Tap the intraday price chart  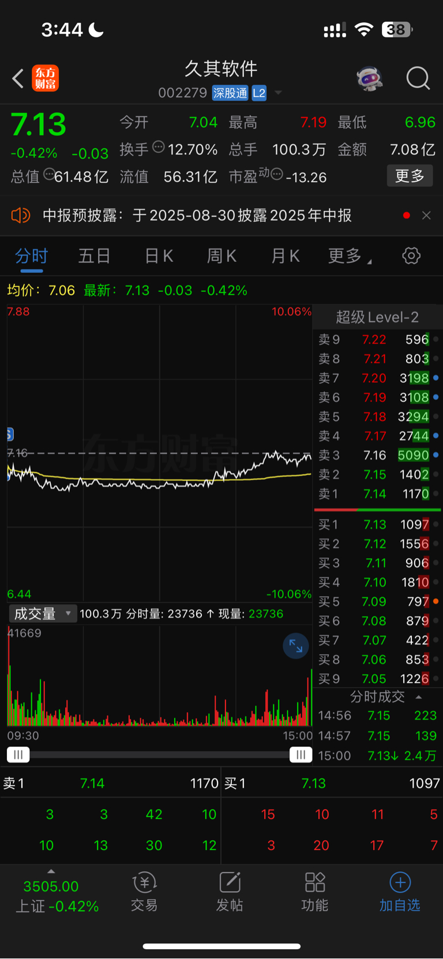point(159,453)
